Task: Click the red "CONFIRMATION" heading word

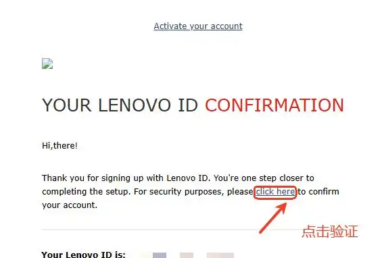Action: pyautogui.click(x=274, y=105)
